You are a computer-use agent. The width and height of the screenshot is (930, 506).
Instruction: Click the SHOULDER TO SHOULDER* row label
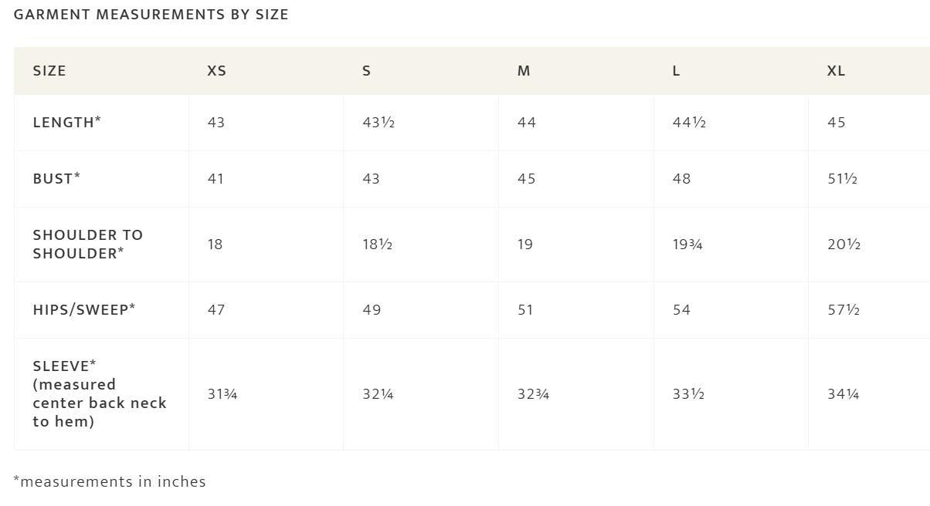pos(88,245)
